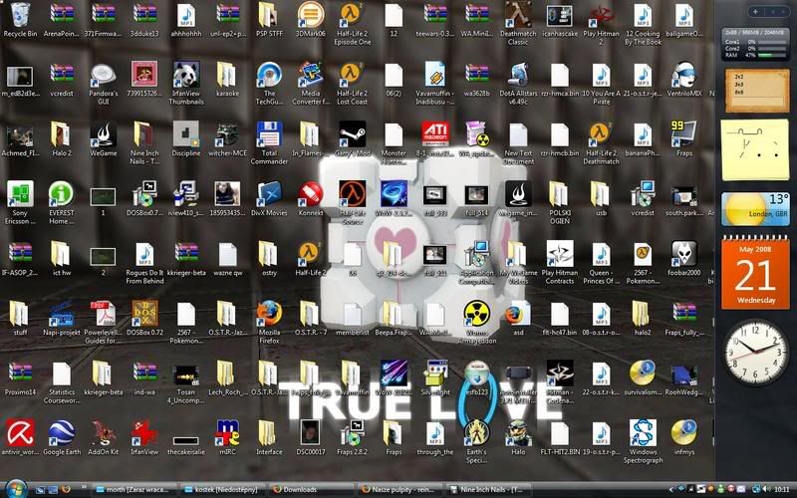Viewport: 797px width, 498px height.
Task: Launch Fraps 99 icon shortcut
Action: [684, 133]
